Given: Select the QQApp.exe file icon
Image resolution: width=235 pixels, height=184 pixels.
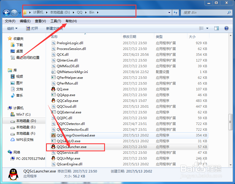Looking at the screenshot, I should pyautogui.click(x=53, y=95).
